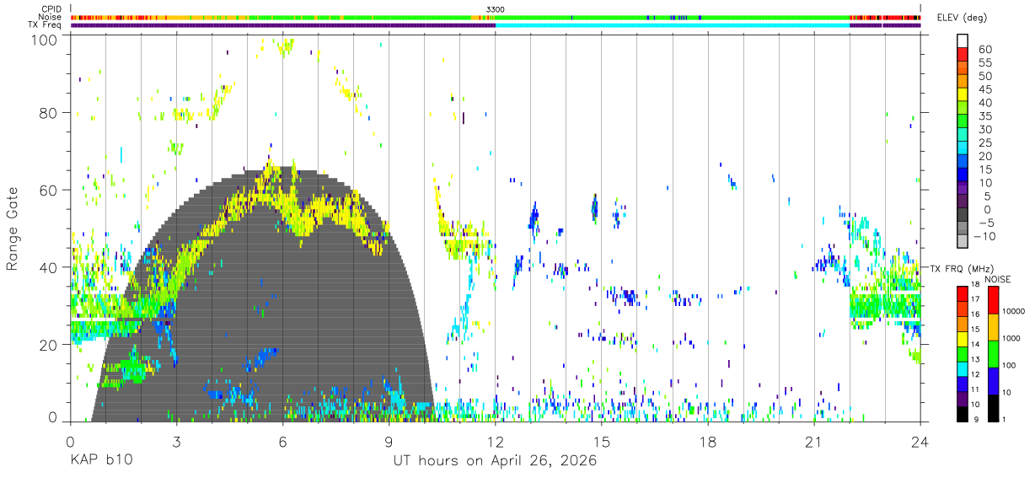The width and height of the screenshot is (1035, 478).
Task: Click the cyan portion of TX Freq strip
Action: [672, 24]
